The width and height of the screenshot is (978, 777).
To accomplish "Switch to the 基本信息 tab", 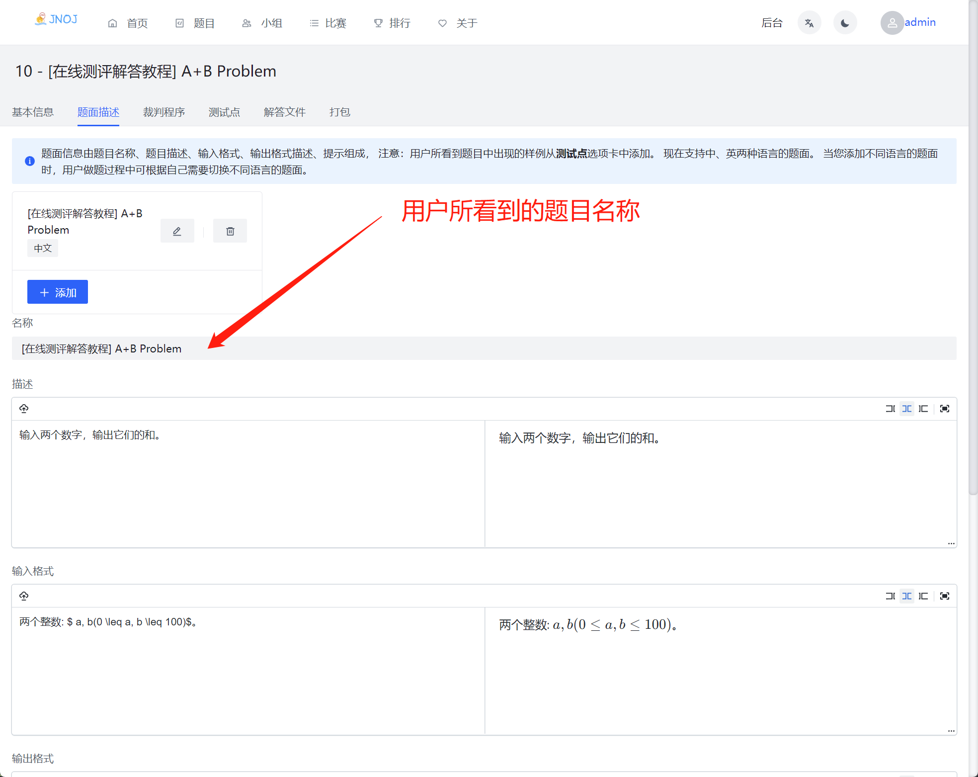I will coord(33,112).
